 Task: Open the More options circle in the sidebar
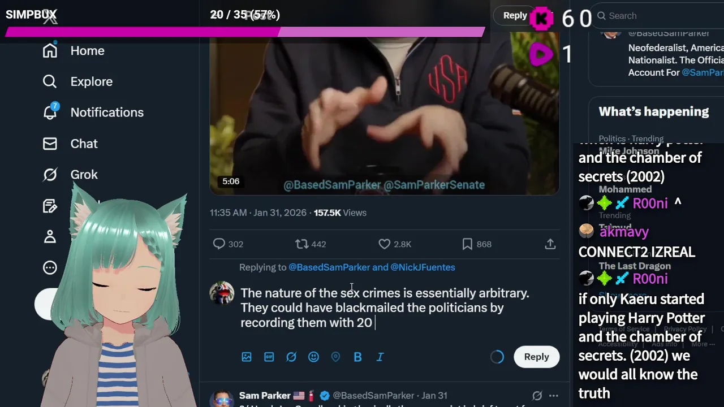(50, 267)
